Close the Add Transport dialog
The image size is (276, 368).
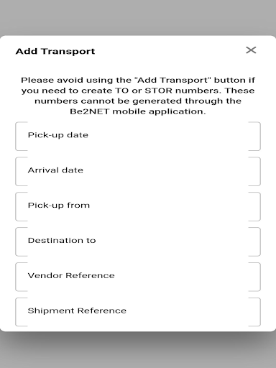point(251,50)
